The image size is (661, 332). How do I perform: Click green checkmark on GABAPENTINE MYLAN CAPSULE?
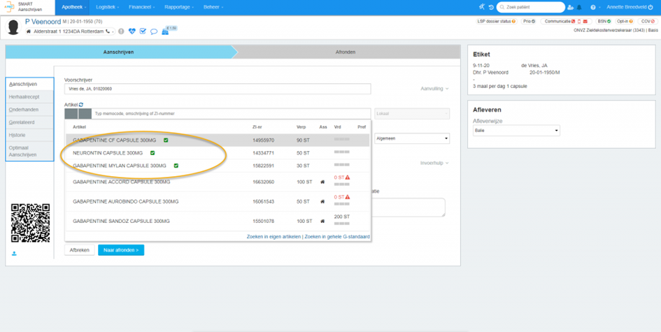tap(176, 166)
